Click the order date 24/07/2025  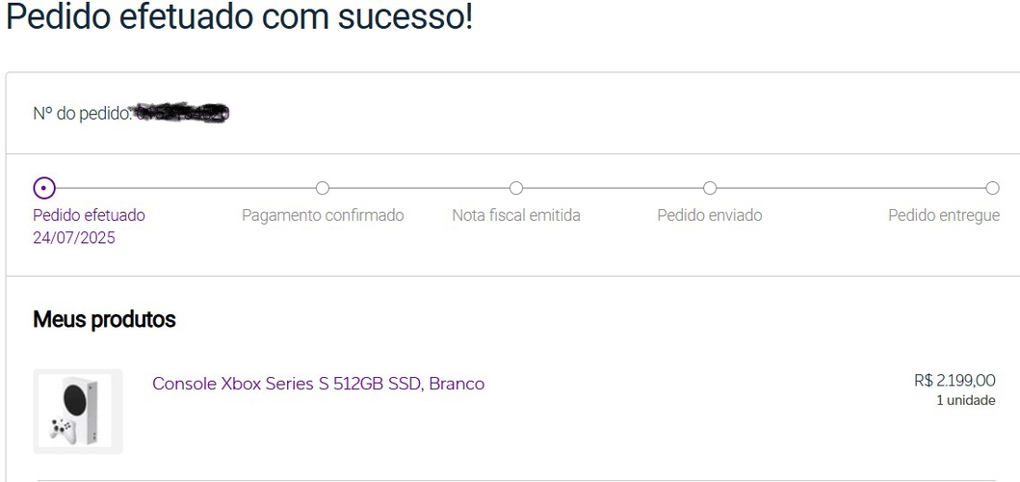74,238
